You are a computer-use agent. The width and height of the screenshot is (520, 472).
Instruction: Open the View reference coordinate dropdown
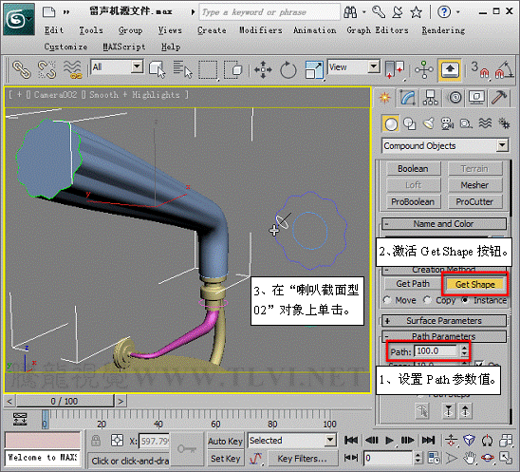[x=374, y=66]
